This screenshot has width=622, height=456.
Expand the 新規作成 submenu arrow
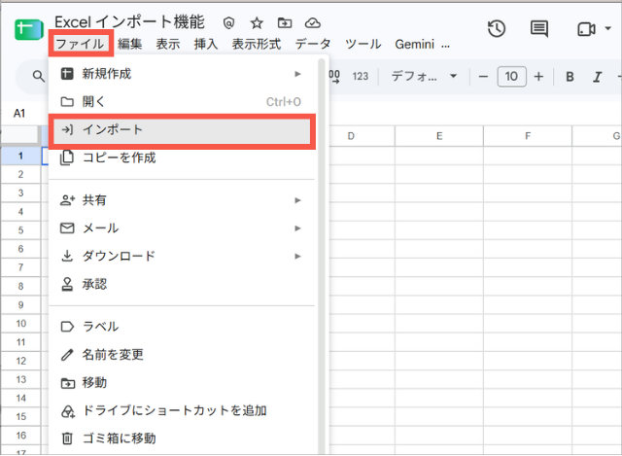tap(297, 74)
